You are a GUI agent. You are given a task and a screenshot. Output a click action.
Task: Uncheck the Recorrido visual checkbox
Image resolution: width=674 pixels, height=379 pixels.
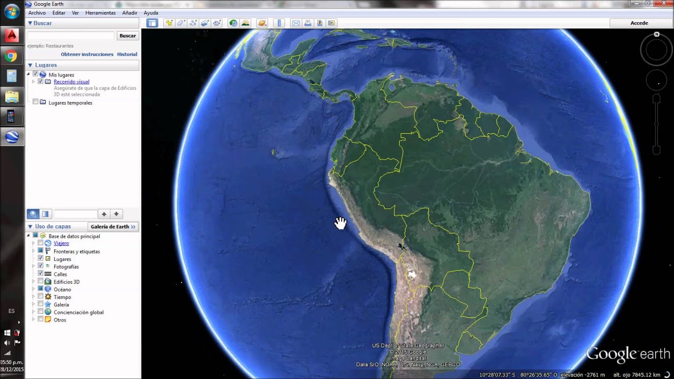coord(41,82)
